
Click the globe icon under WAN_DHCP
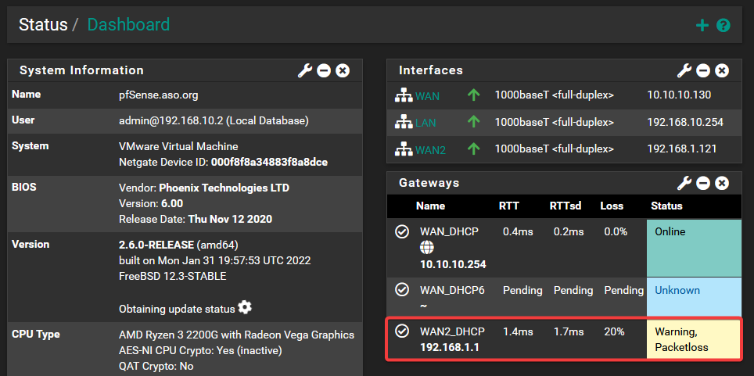click(x=426, y=248)
